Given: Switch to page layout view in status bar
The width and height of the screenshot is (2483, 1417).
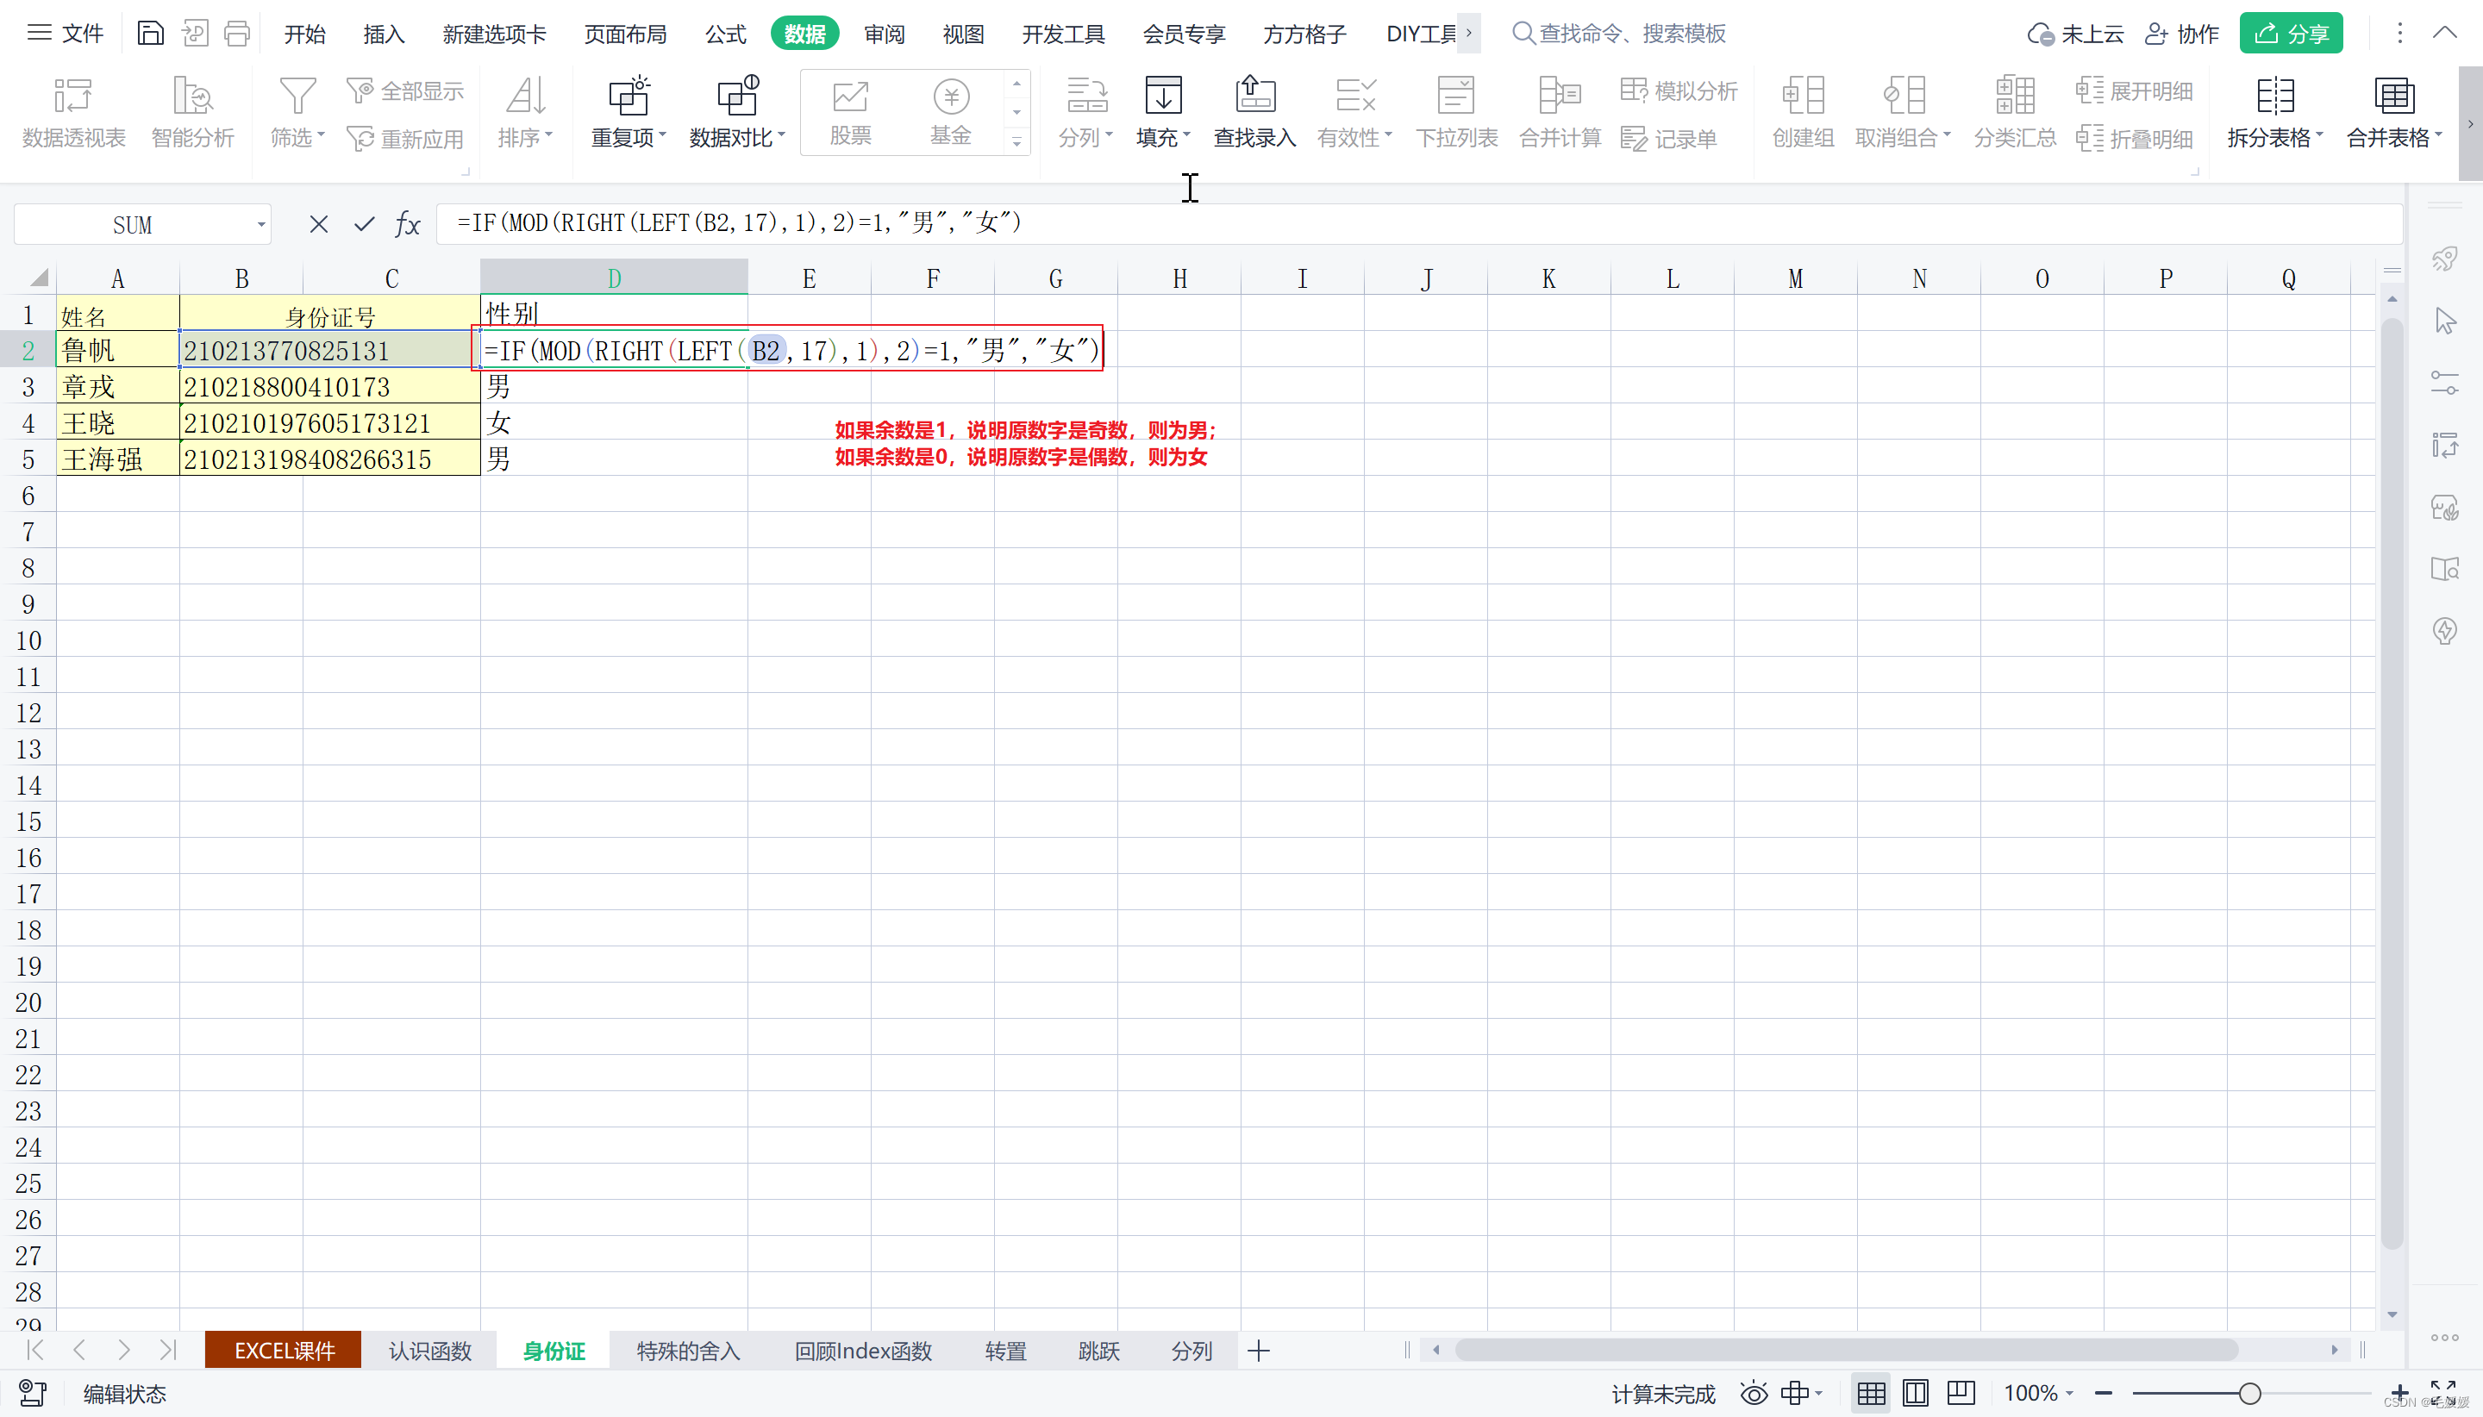Looking at the screenshot, I should coord(1916,1394).
